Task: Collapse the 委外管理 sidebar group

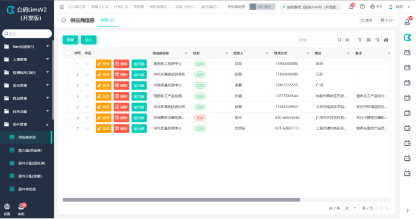Action: [26, 124]
